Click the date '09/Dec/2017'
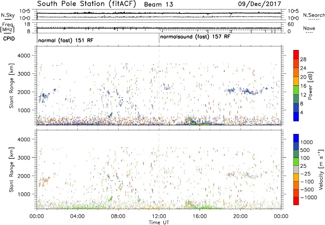This screenshot has height=225, width=325. tap(259, 4)
